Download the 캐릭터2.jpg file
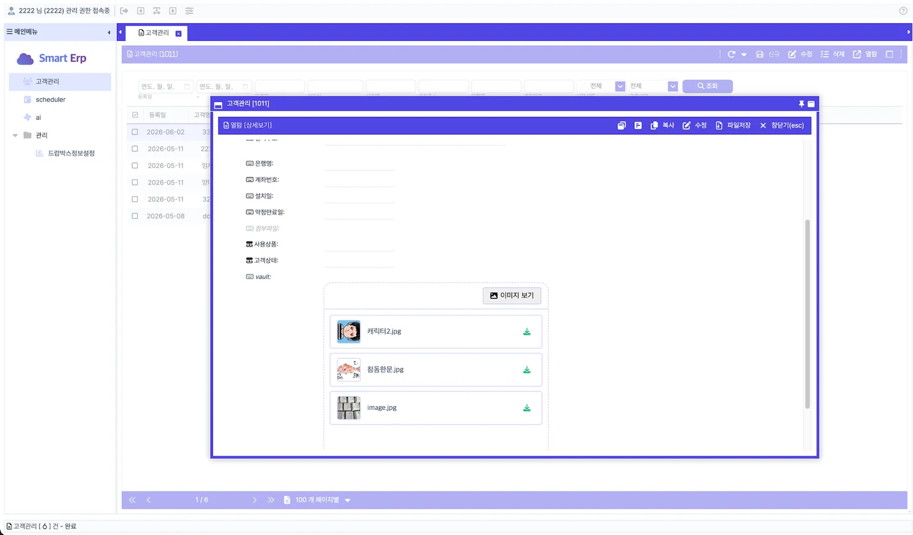This screenshot has width=913, height=535. pyautogui.click(x=527, y=331)
